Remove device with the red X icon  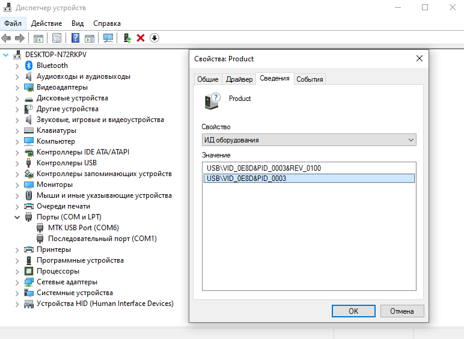141,38
